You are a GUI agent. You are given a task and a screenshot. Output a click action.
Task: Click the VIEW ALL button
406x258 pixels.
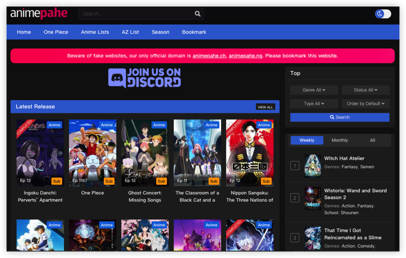(x=265, y=107)
